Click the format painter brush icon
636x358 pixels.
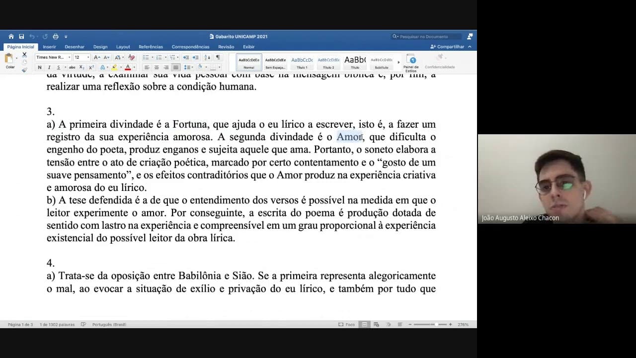tap(24, 70)
